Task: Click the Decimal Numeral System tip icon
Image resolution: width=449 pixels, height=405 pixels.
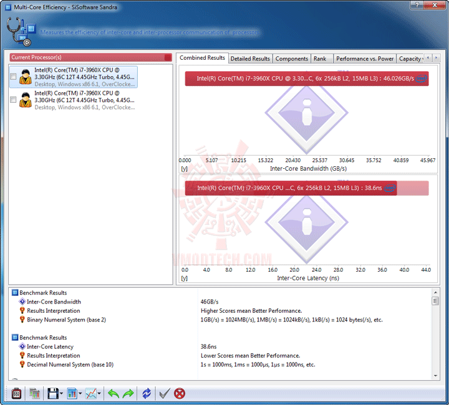Action: (x=22, y=364)
